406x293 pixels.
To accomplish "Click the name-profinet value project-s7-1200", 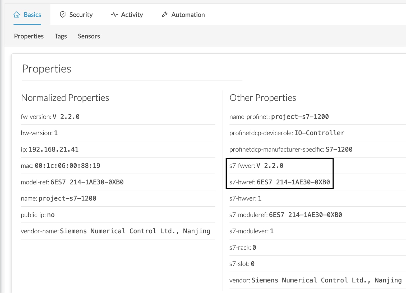I will (300, 117).
